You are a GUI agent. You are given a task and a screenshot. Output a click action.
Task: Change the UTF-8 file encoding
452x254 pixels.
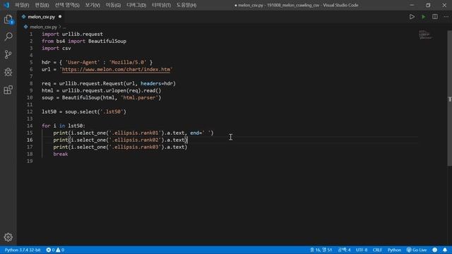362,250
